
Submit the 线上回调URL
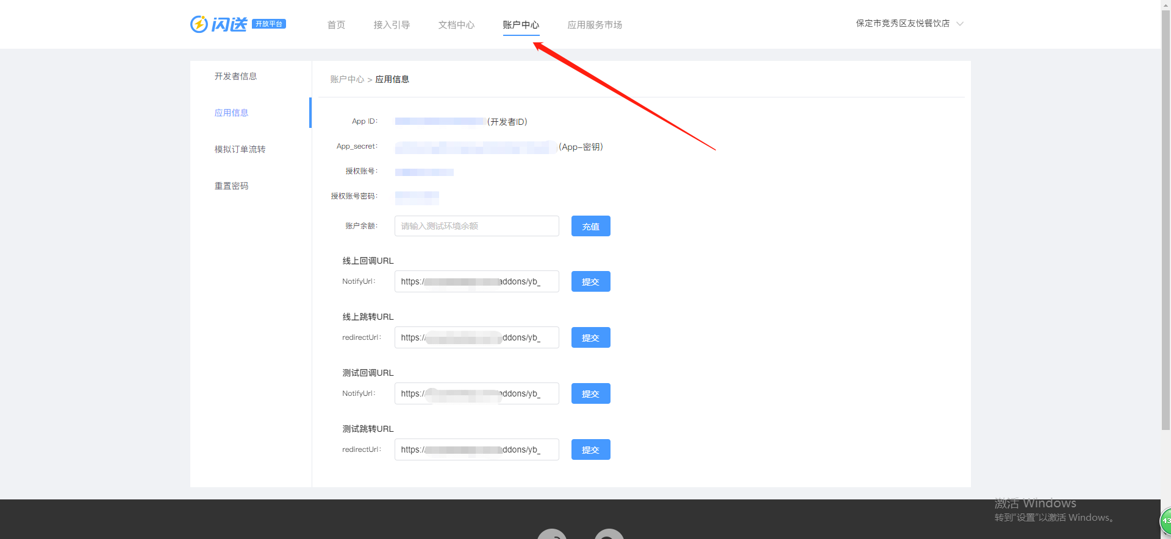pyautogui.click(x=591, y=281)
